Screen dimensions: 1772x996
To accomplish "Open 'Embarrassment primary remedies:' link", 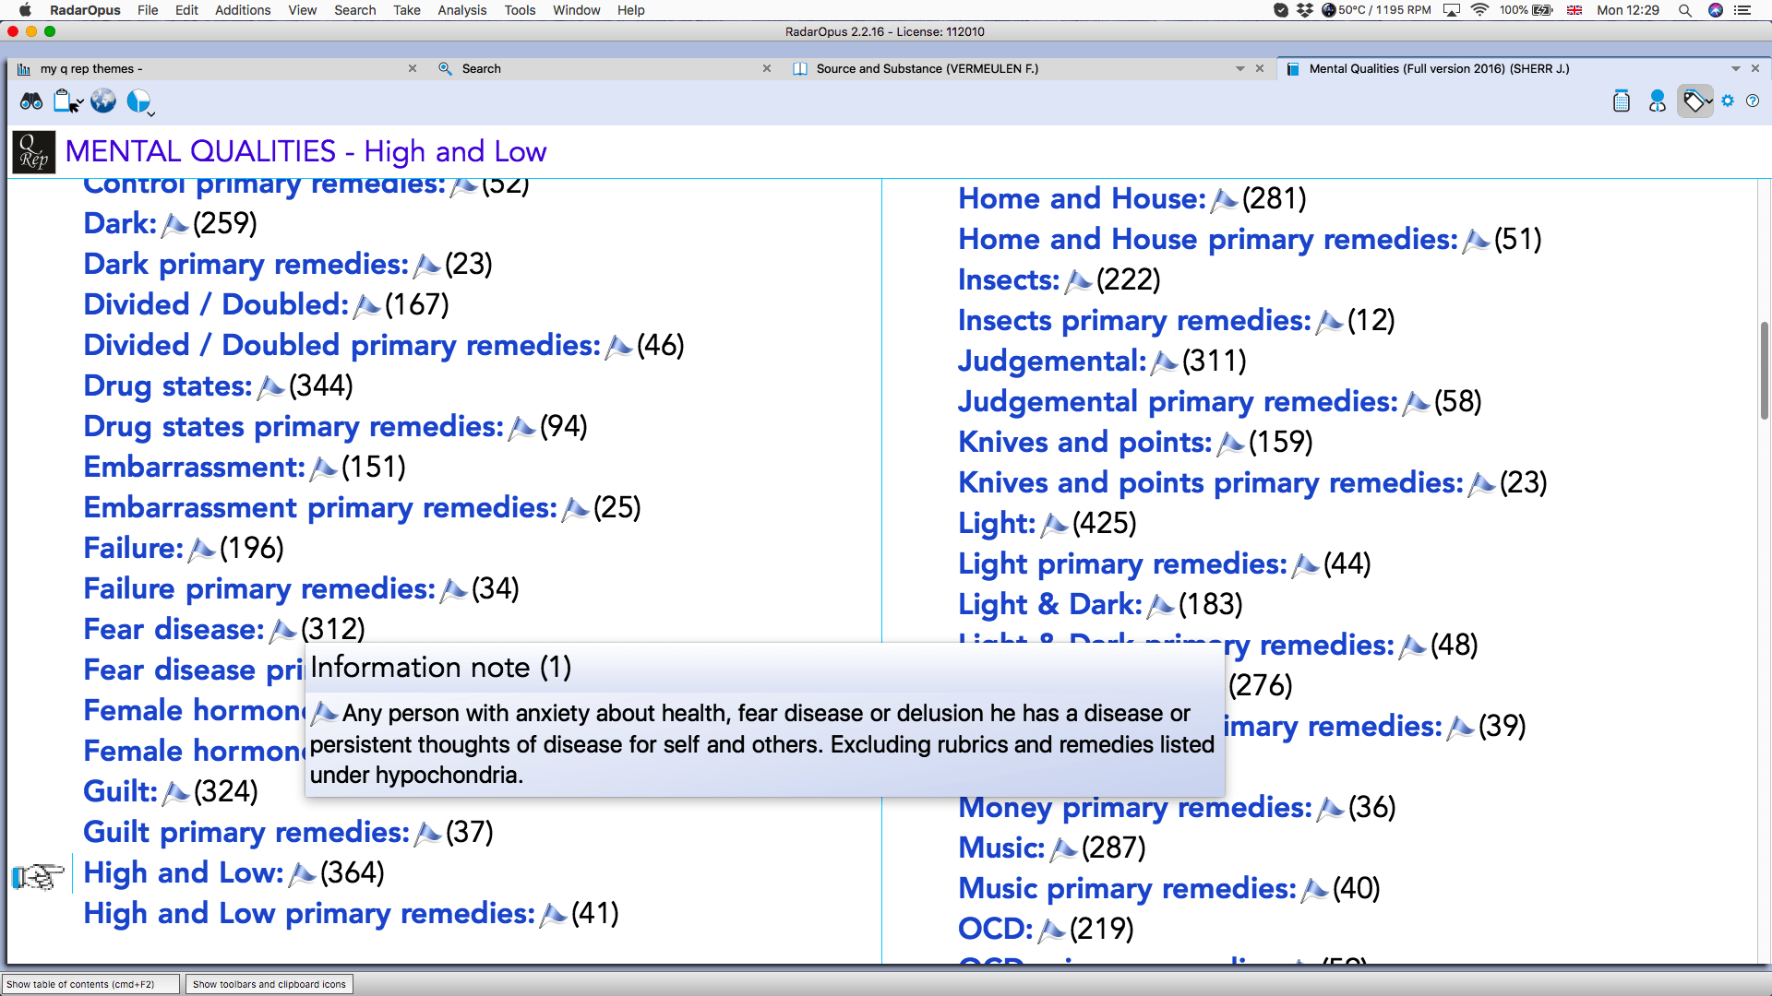I will (x=320, y=508).
